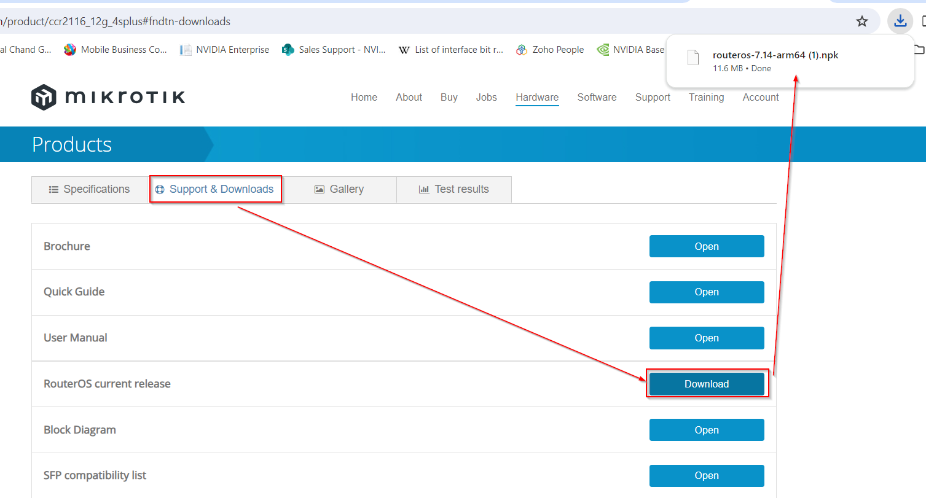
Task: Click the MikroTik logo
Action: point(108,98)
